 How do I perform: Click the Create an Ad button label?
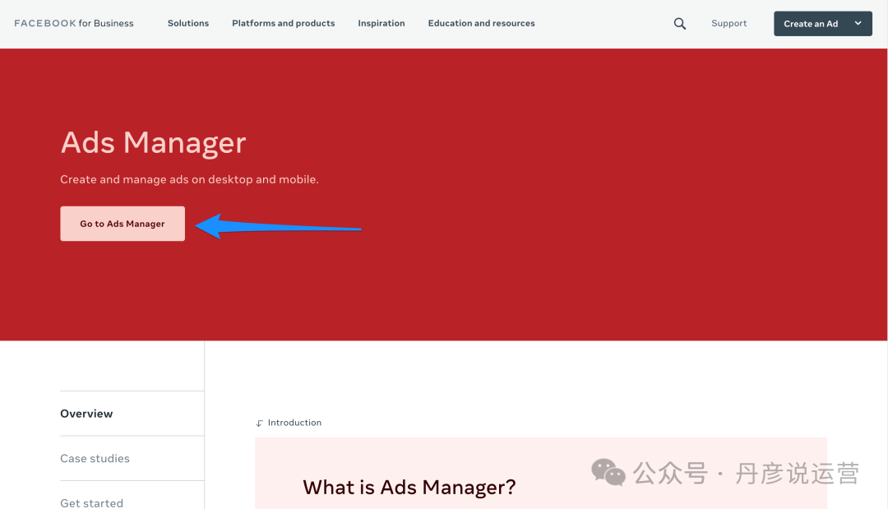tap(811, 24)
